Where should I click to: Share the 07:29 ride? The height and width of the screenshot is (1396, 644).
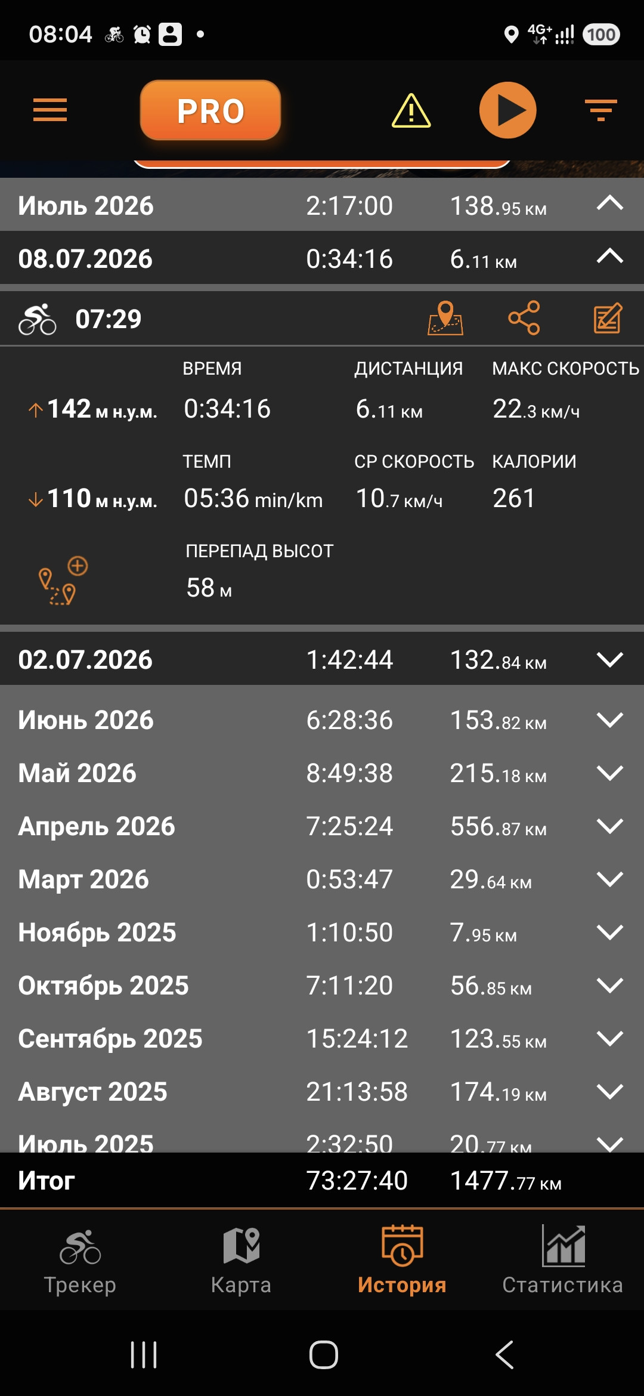coord(524,318)
